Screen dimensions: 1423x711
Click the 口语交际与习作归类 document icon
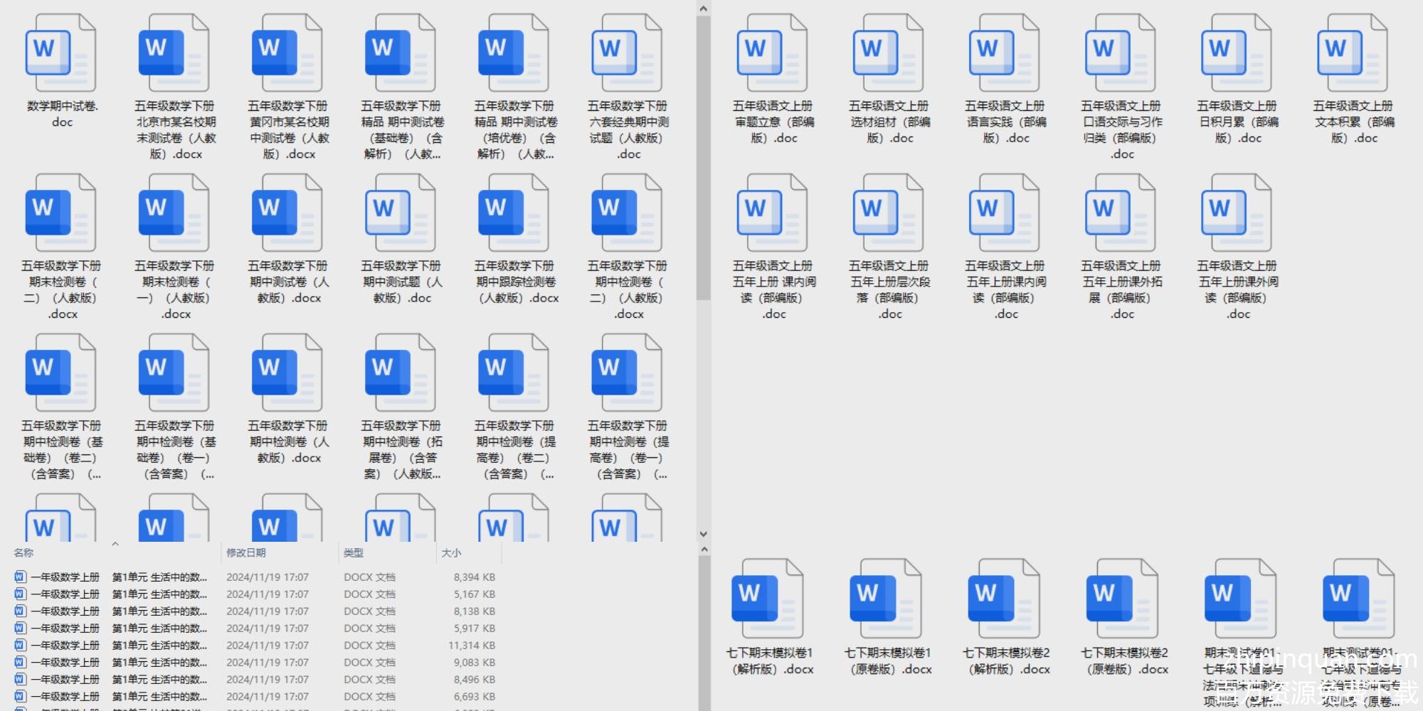coord(1120,53)
